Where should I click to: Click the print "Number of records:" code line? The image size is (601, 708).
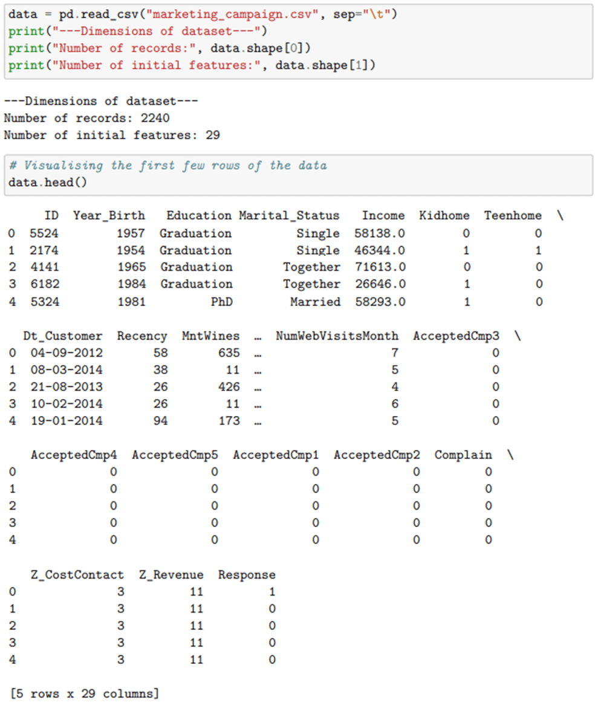point(160,48)
